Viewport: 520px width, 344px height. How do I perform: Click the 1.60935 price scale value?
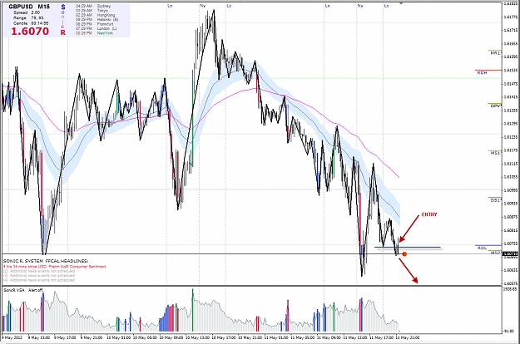(x=511, y=204)
